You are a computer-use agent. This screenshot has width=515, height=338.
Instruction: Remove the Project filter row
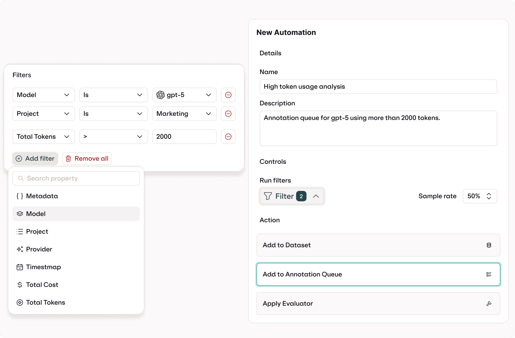tap(228, 114)
